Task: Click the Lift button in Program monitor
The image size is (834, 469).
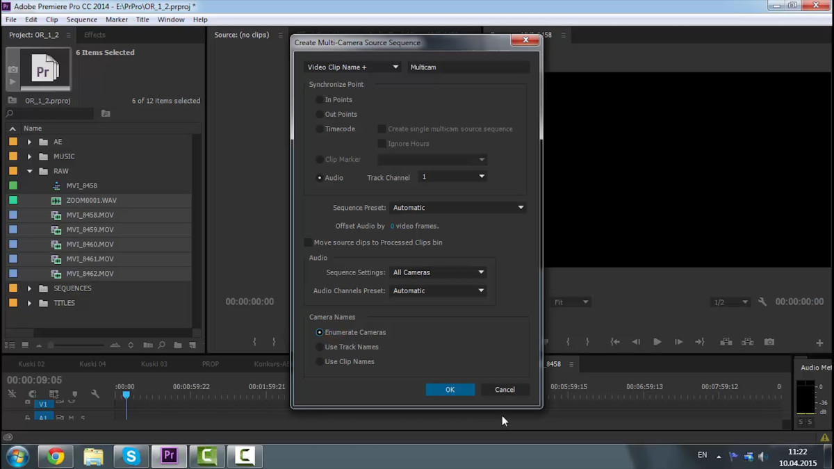Action: [726, 342]
